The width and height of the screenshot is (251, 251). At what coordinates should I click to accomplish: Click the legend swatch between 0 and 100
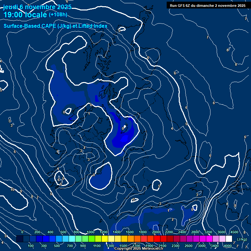pyautogui.click(x=26, y=239)
